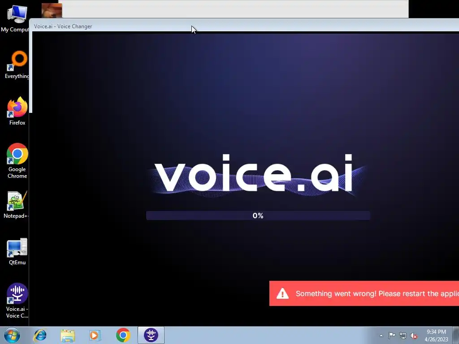Open Google Chrome from the taskbar
The height and width of the screenshot is (344, 459).
pyautogui.click(x=123, y=335)
